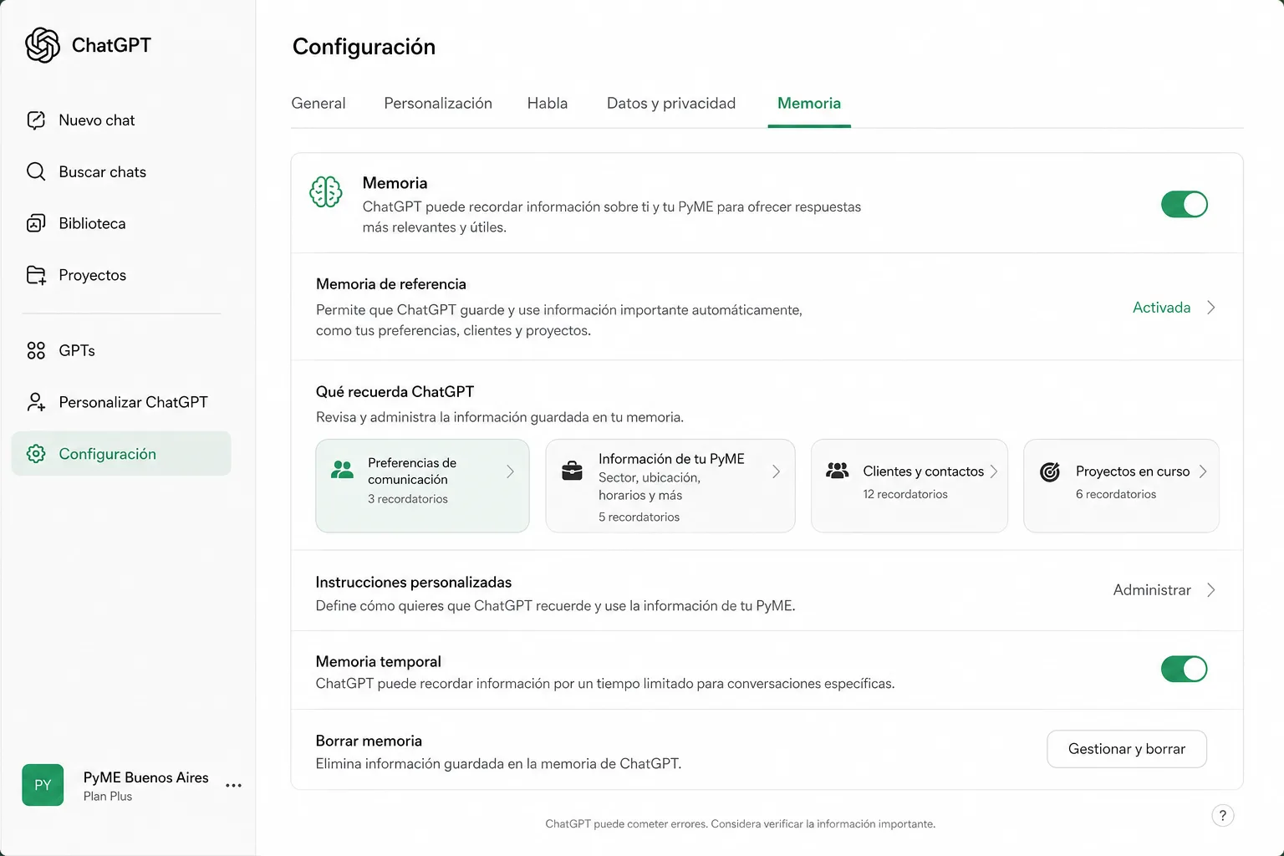Expand Instrucciones personalizadas chevron
The image size is (1284, 856).
tap(1211, 590)
